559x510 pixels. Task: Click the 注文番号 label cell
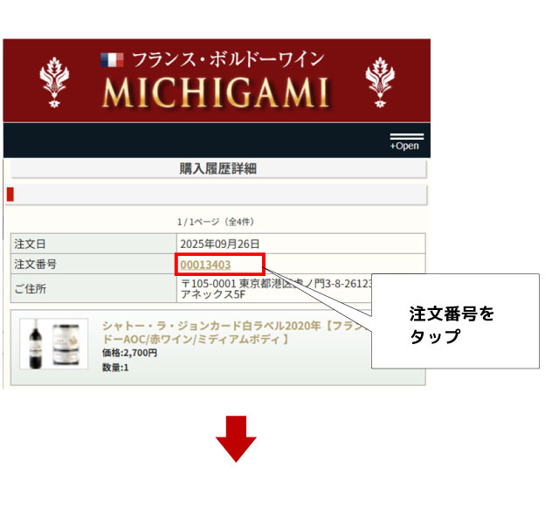[x=93, y=264]
